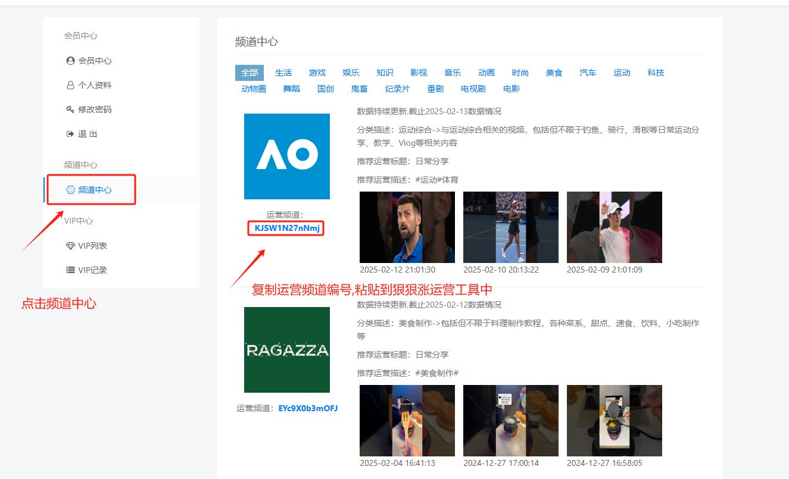This screenshot has width=789, height=479.
Task: Open video thumbnail dated 2024-12-27 16:58:05
Action: click(x=615, y=421)
